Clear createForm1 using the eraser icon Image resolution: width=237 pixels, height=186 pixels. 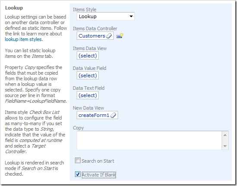[113, 115]
